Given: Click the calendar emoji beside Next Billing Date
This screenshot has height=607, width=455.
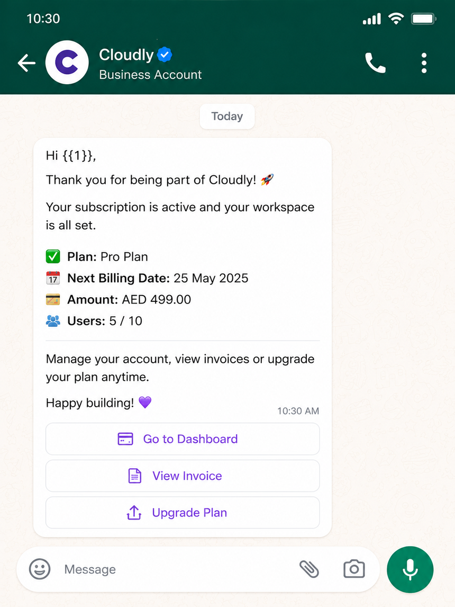Looking at the screenshot, I should tap(53, 278).
